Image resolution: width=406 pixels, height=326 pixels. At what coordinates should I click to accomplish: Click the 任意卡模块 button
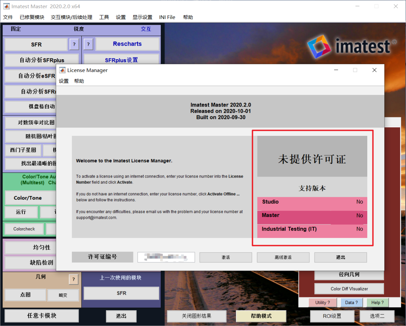pos(42,316)
